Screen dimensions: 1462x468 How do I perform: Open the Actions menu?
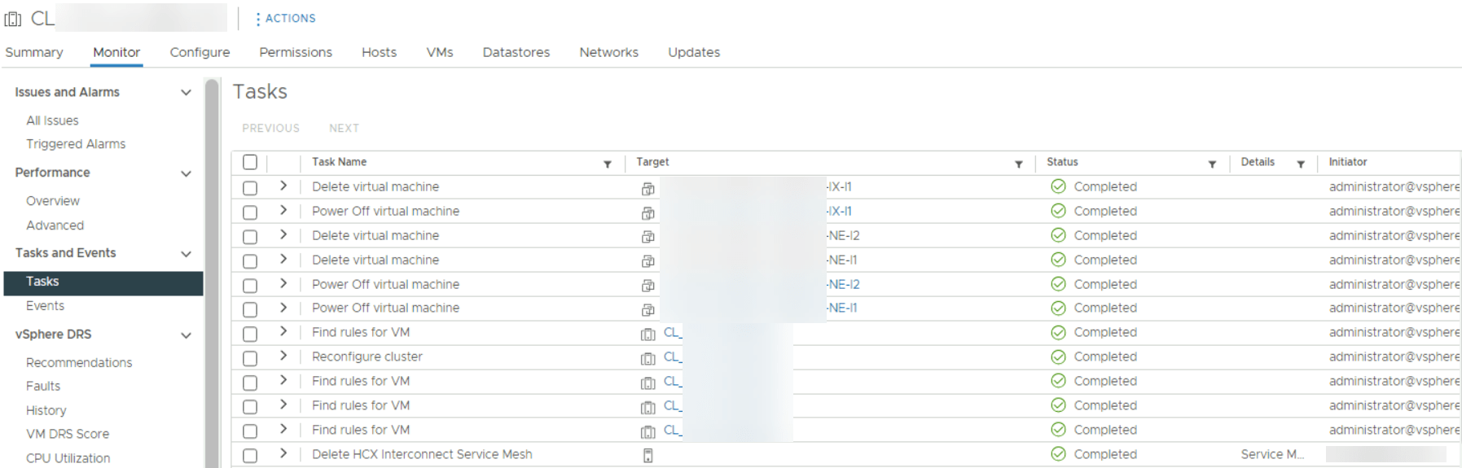point(285,19)
